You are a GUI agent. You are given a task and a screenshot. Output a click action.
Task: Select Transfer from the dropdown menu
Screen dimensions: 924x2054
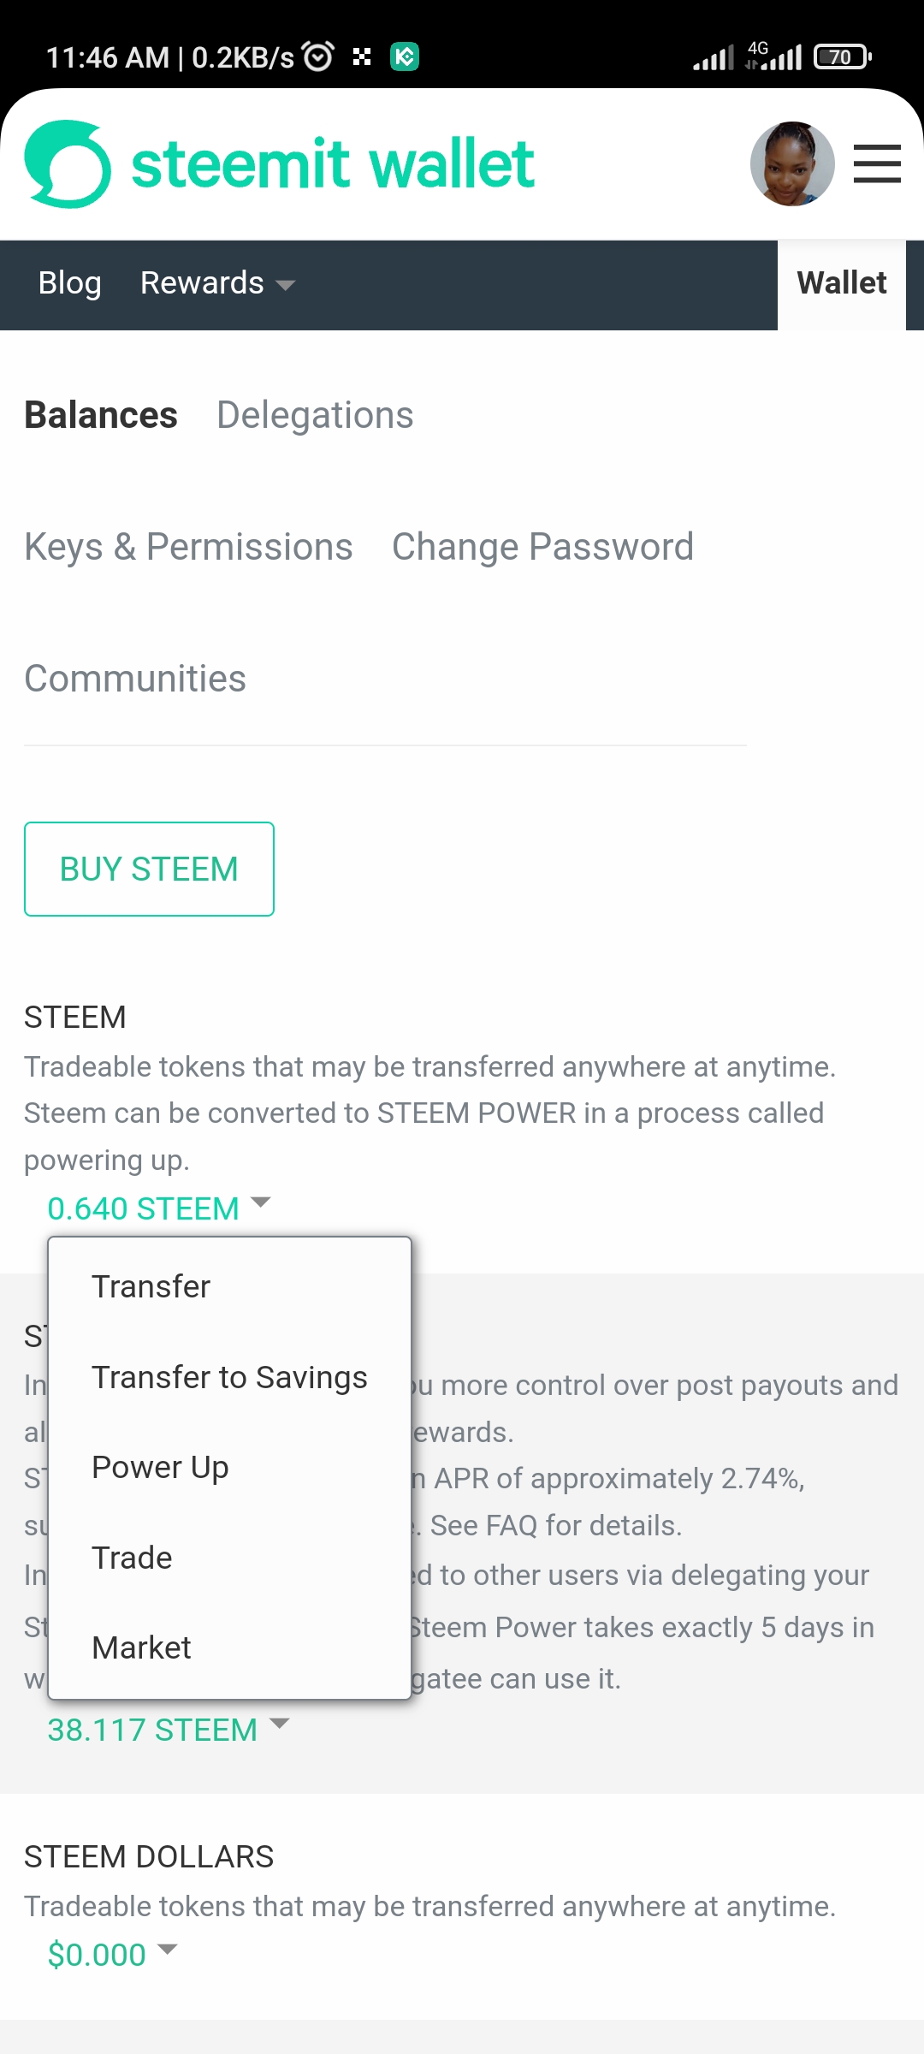[x=151, y=1286]
